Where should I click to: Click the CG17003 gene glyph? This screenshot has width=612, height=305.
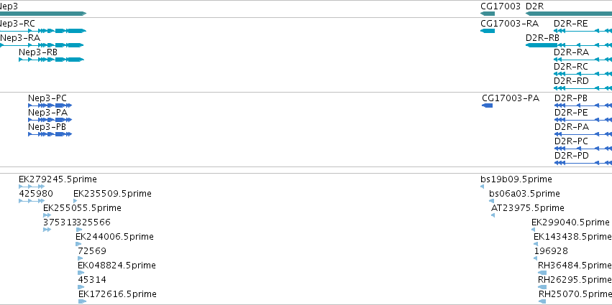pos(488,14)
